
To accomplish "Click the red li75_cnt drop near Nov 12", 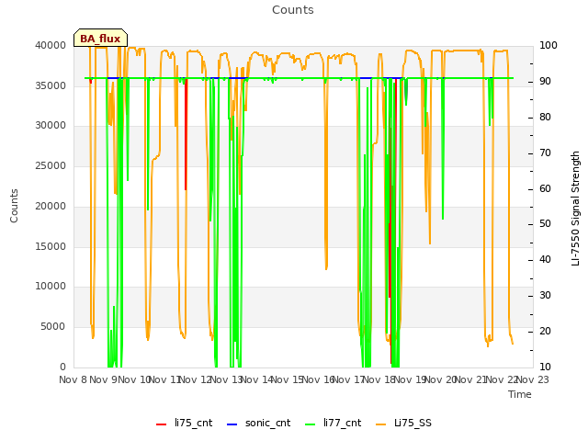I will [x=186, y=134].
